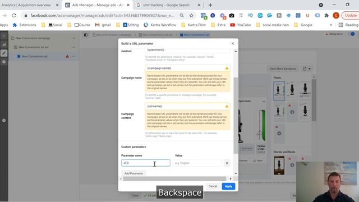359x202 pixels.
Task: Click the dialog horizontal scrollbar right arrow
Action: (231, 178)
